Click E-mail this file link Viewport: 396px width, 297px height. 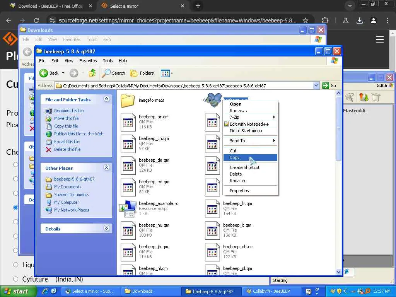(67, 142)
